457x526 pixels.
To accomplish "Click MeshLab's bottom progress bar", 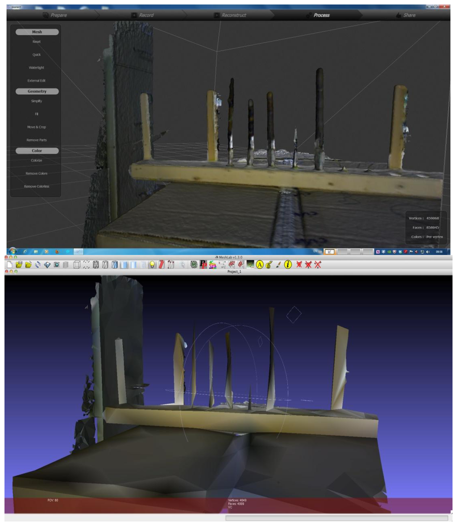I will [337, 518].
